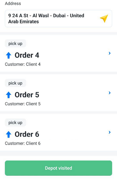Select the Customer: Client 4 line
The width and height of the screenshot is (117, 179).
click(x=23, y=64)
